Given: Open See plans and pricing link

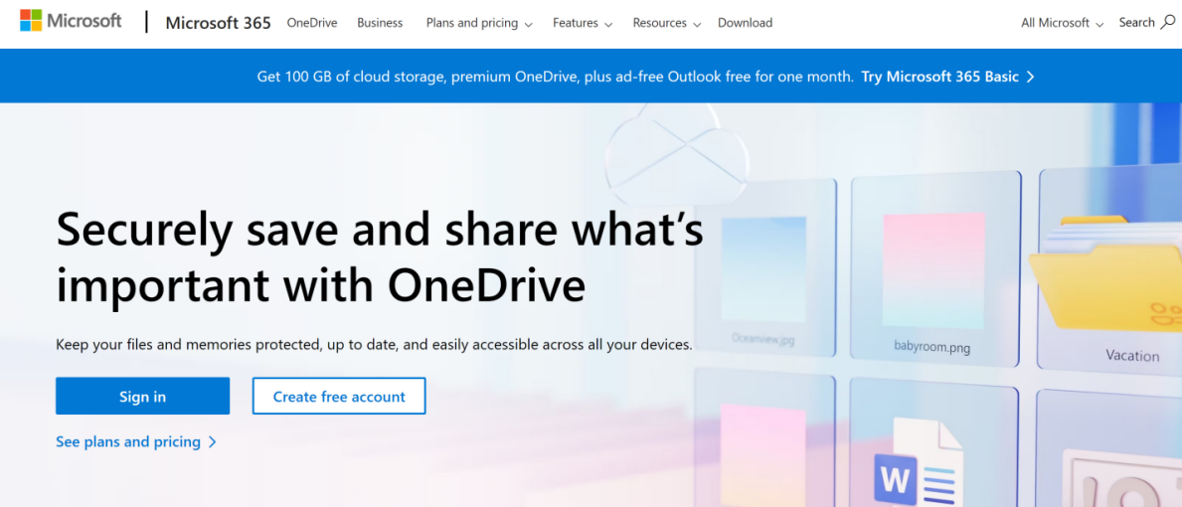Looking at the screenshot, I should (x=136, y=441).
